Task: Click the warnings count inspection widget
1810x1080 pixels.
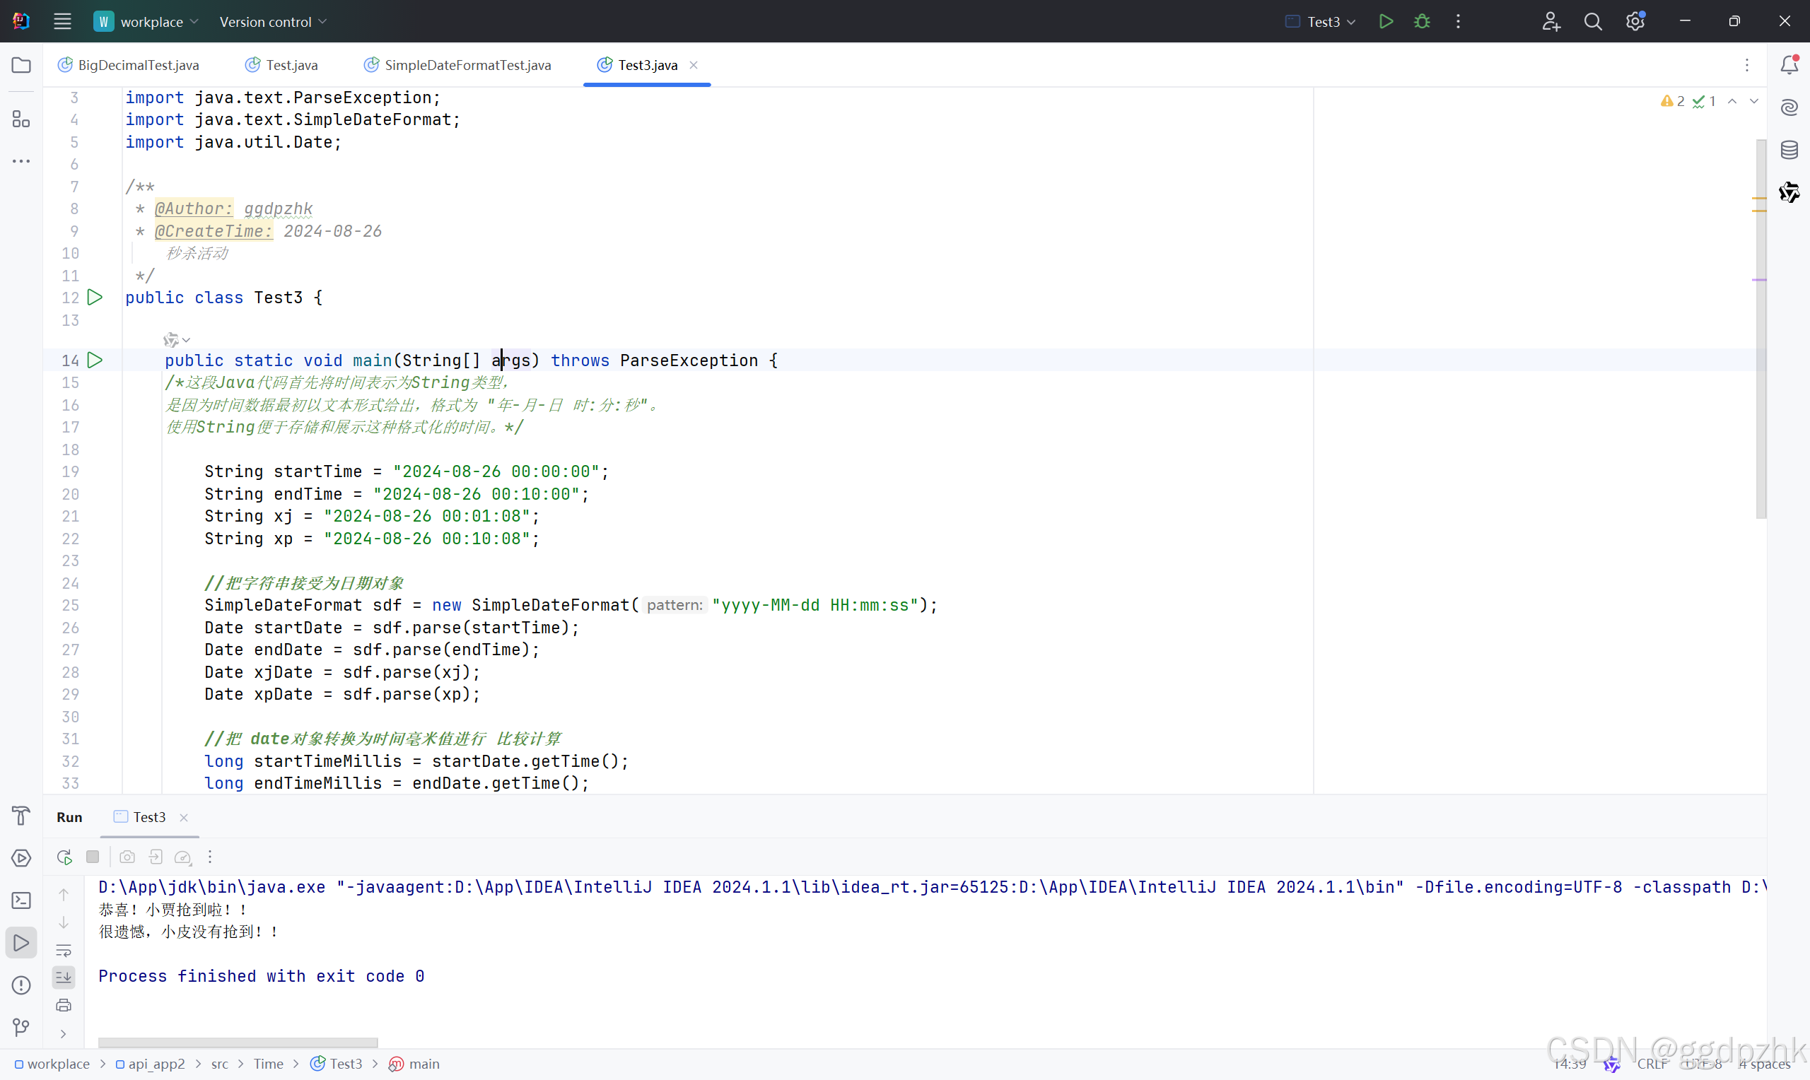Action: click(x=1672, y=101)
